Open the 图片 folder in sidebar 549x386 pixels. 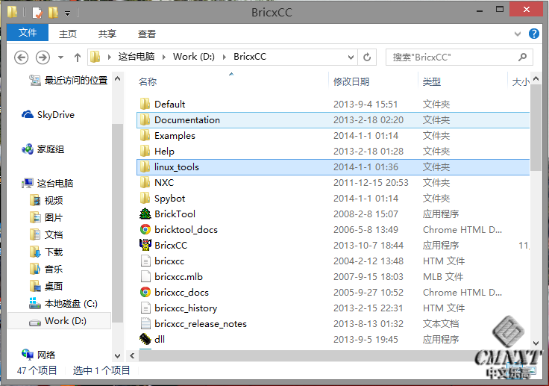(46, 217)
